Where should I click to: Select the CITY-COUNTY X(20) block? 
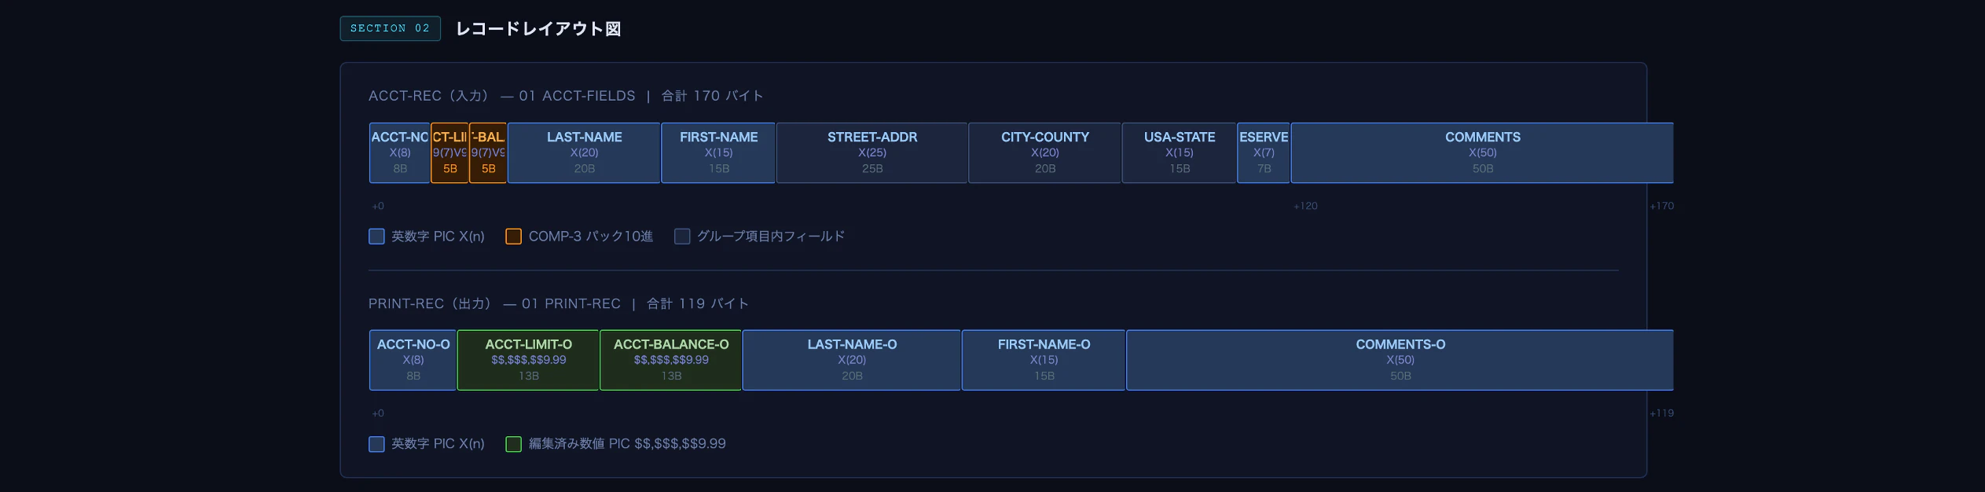pos(1045,152)
